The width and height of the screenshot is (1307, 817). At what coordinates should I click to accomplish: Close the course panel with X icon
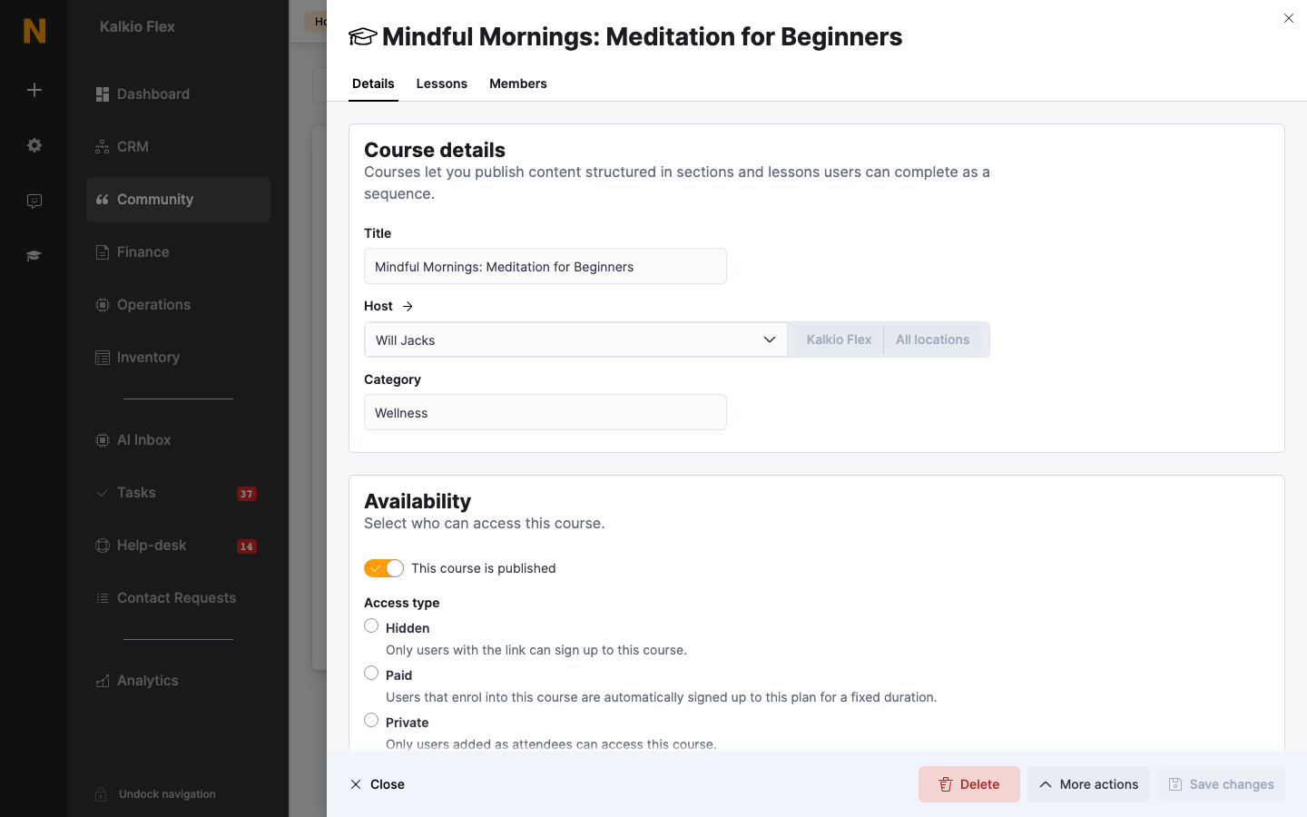point(1289,18)
